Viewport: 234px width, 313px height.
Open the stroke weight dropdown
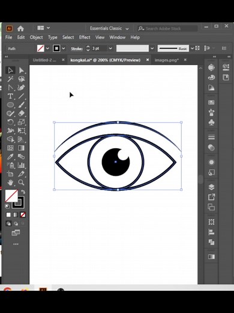tap(110, 48)
